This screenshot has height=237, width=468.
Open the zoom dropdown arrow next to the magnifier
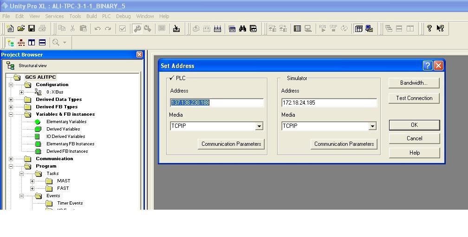pos(65,43)
